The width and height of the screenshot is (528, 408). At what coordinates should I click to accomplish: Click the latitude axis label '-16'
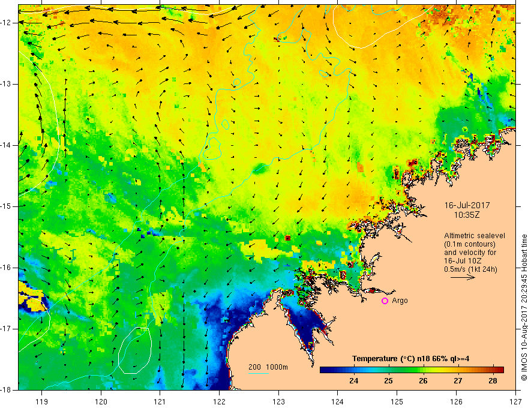pos(6,268)
